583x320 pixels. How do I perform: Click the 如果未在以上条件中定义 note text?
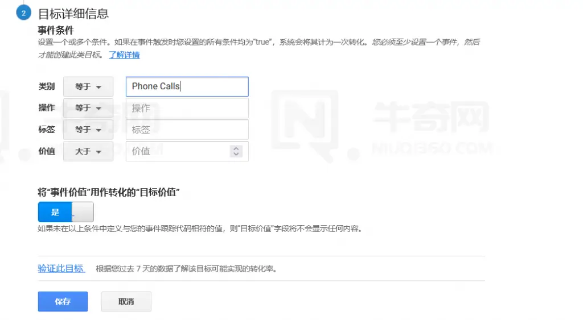[200, 228]
